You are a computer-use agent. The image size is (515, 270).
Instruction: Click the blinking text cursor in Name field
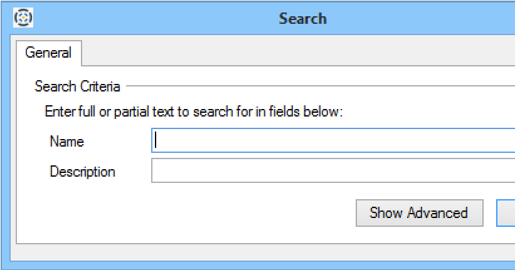coord(156,141)
